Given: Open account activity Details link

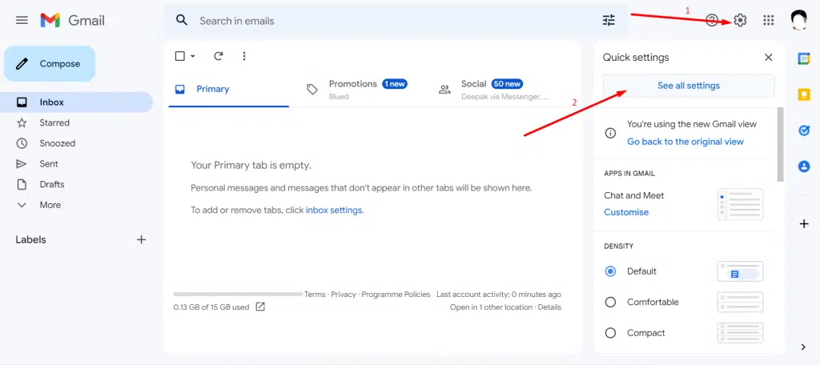Looking at the screenshot, I should (x=549, y=307).
